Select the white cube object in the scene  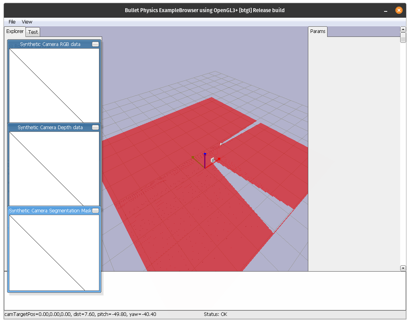pos(212,160)
